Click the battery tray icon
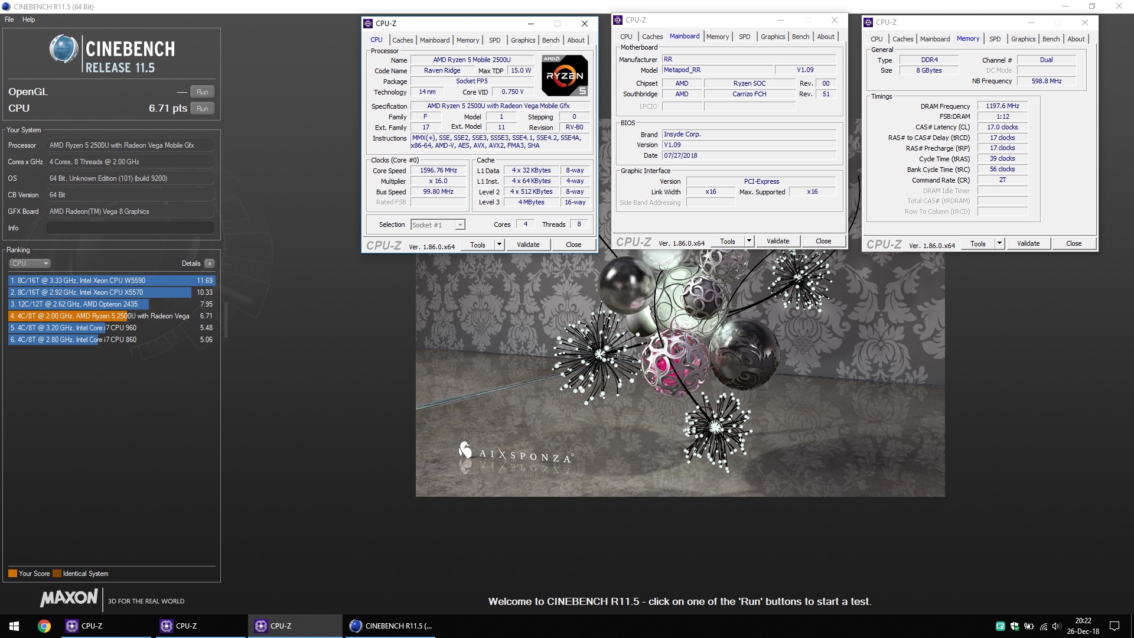This screenshot has height=638, width=1134. (1028, 626)
